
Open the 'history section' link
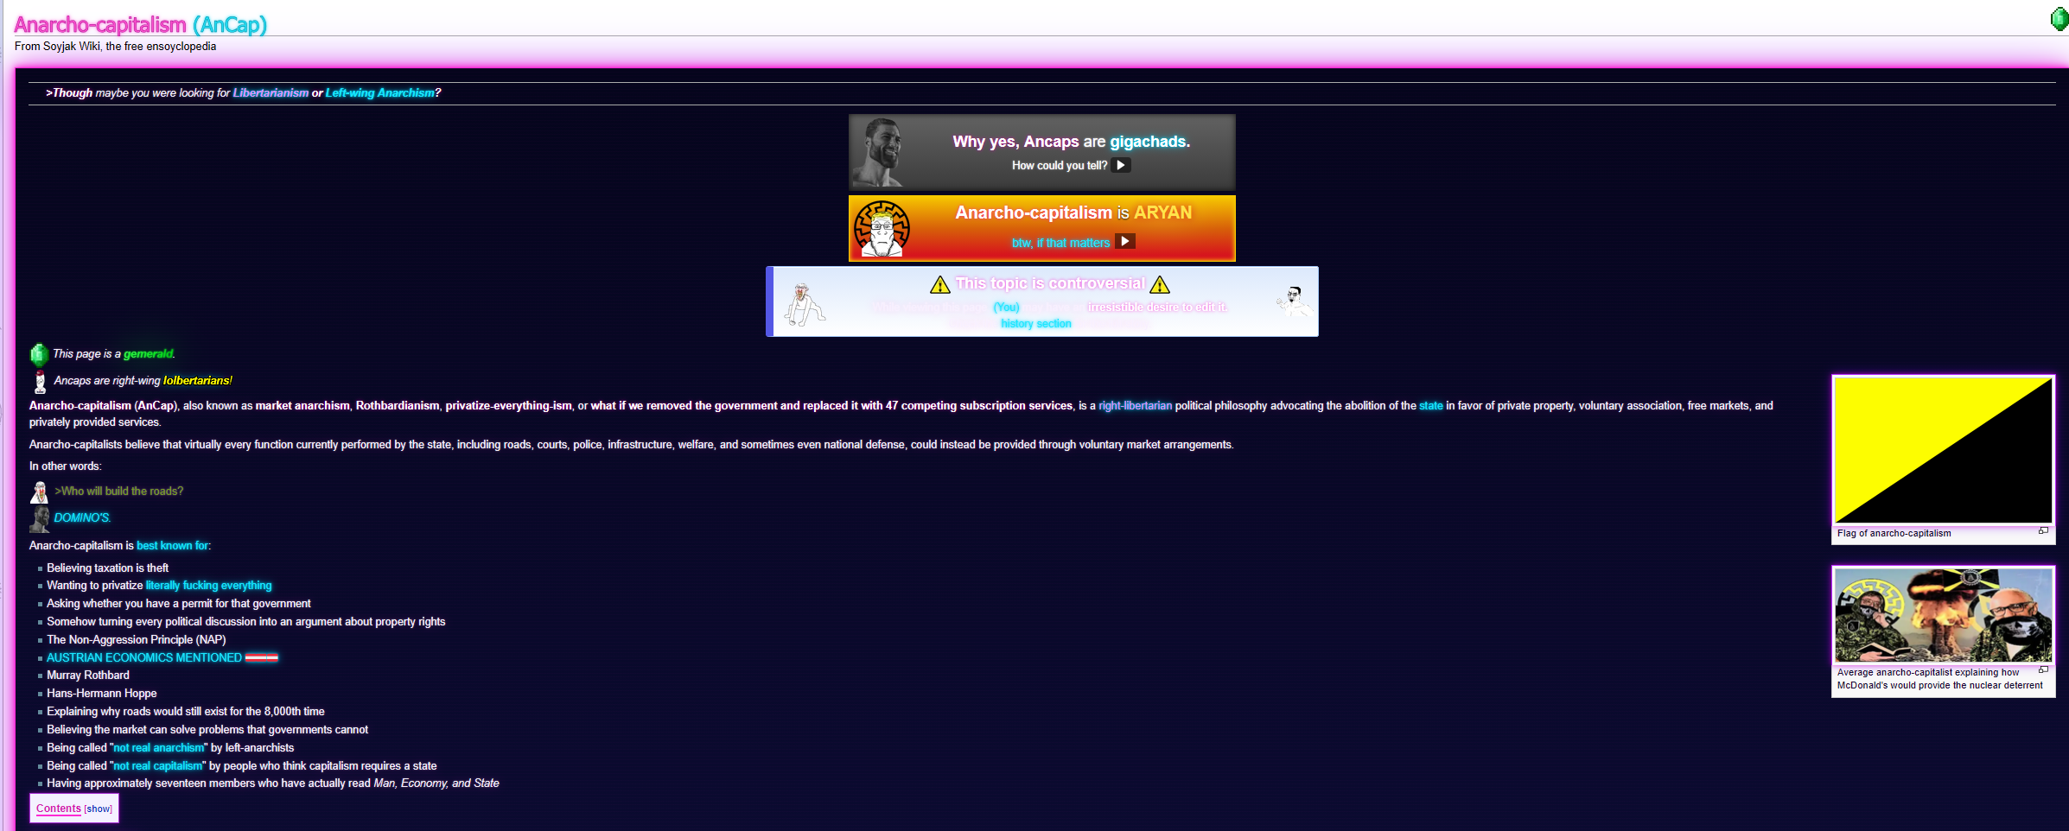click(x=1035, y=324)
